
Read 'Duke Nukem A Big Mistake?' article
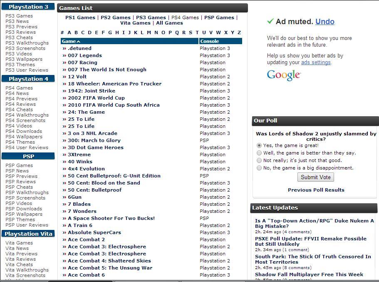click(314, 223)
